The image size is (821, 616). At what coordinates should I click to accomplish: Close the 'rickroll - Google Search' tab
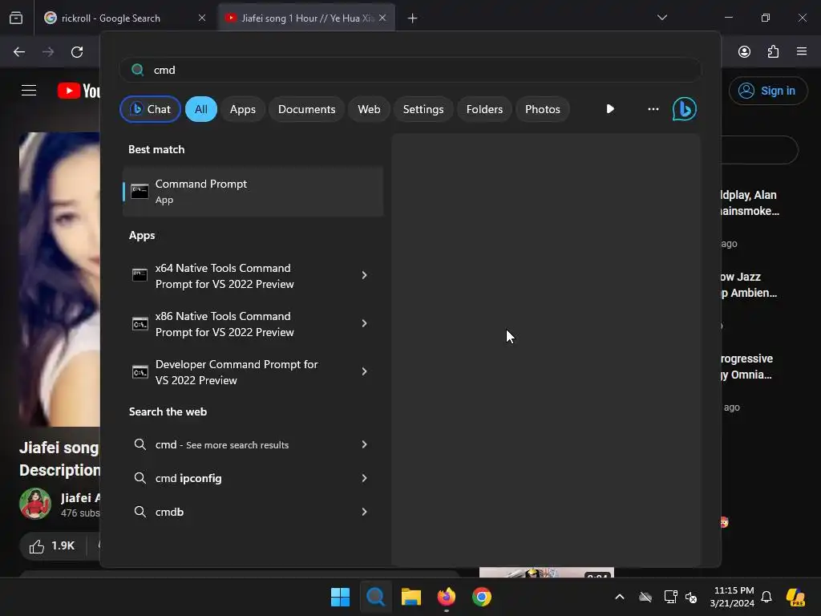point(202,18)
